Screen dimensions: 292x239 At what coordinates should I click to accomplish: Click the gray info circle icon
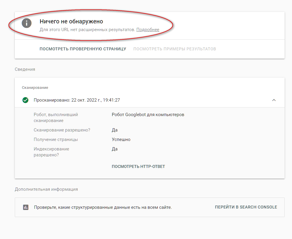click(x=27, y=23)
